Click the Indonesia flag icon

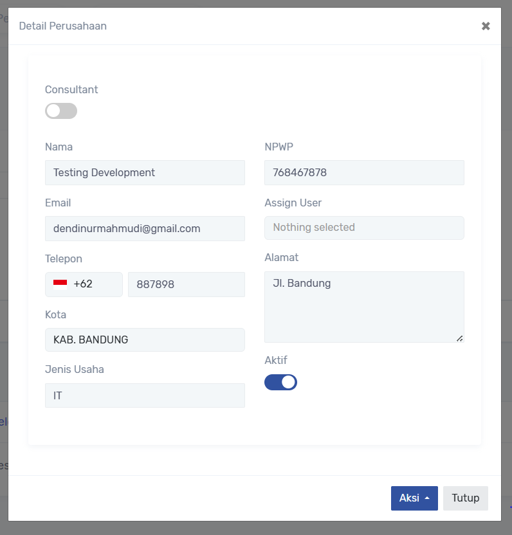click(x=60, y=284)
